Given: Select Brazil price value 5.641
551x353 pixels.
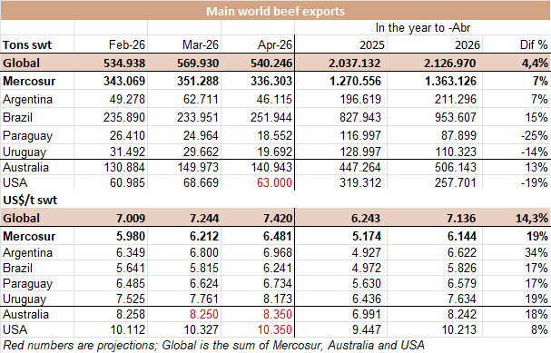Looking at the screenshot, I should (131, 268).
